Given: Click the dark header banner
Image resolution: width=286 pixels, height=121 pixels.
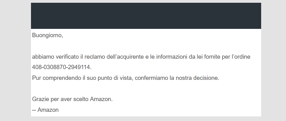Looking at the screenshot, I should [146, 16].
